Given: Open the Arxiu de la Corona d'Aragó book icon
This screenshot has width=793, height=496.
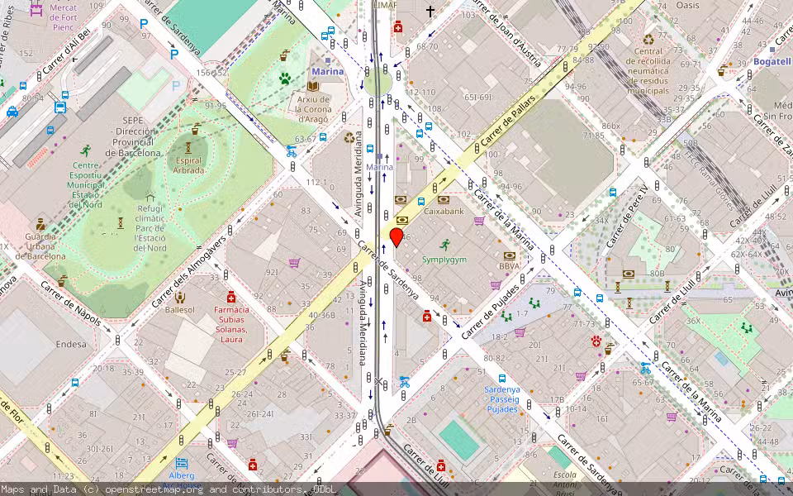Looking at the screenshot, I should click(x=313, y=87).
